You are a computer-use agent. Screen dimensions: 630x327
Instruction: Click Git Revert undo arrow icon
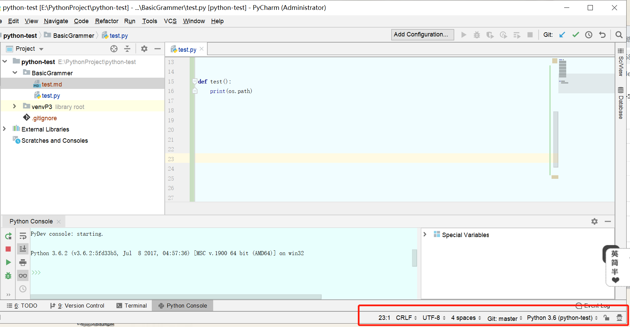pyautogui.click(x=602, y=35)
